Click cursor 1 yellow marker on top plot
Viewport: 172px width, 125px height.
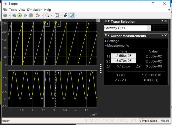point(45,22)
